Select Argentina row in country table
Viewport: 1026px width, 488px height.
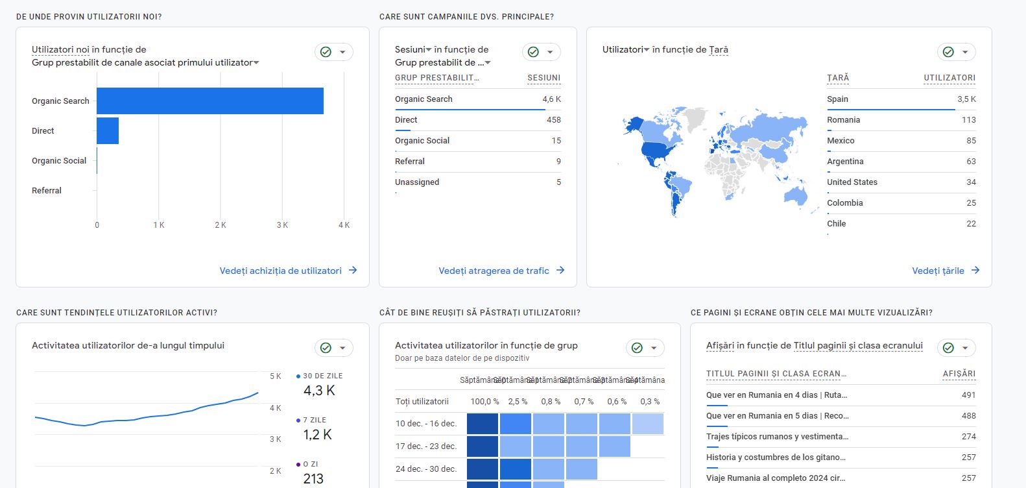[901, 162]
